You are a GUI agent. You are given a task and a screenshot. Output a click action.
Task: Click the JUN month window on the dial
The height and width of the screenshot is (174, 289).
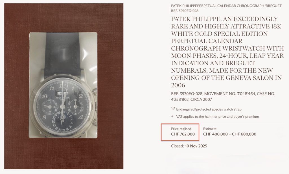[x=66, y=94]
